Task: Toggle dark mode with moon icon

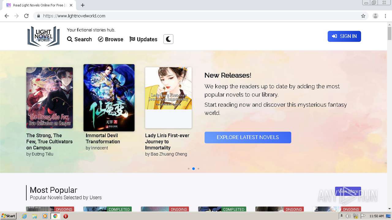Action: (x=168, y=39)
